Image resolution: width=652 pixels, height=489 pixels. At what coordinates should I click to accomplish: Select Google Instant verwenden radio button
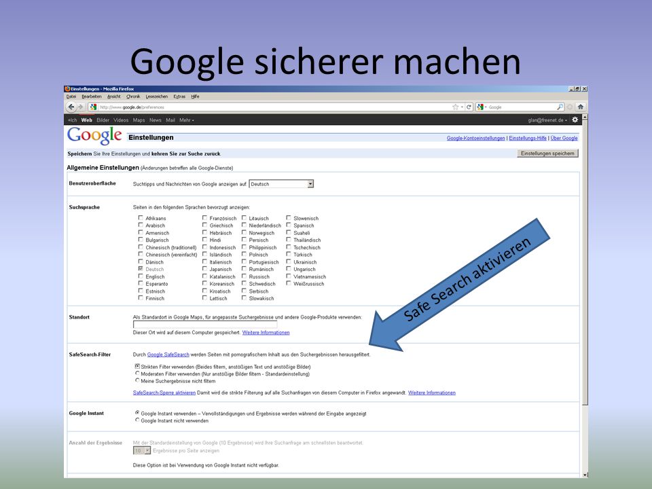[137, 413]
